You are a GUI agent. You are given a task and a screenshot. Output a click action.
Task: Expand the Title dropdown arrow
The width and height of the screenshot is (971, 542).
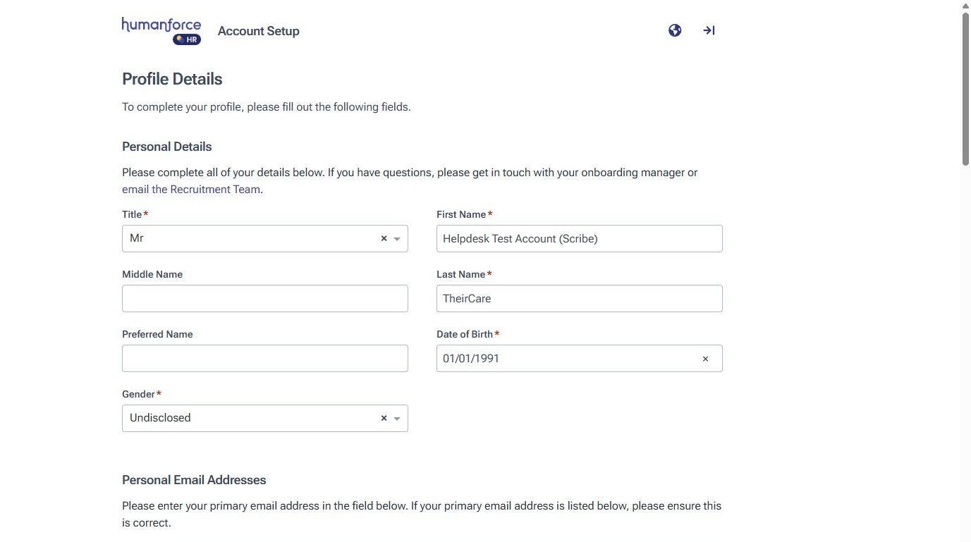(397, 239)
